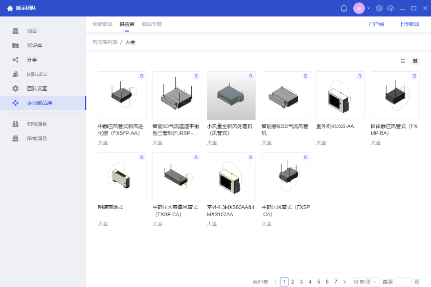
Task: Go back to 供应商列表 breadcrumb
Action: pos(105,42)
